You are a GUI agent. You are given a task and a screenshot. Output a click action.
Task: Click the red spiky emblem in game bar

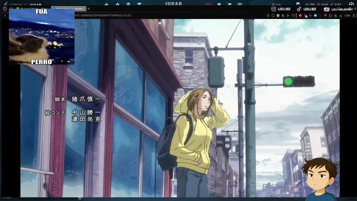point(209,4)
